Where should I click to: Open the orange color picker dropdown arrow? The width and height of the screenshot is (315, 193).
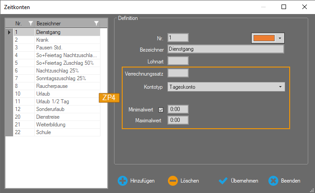[x=280, y=38]
